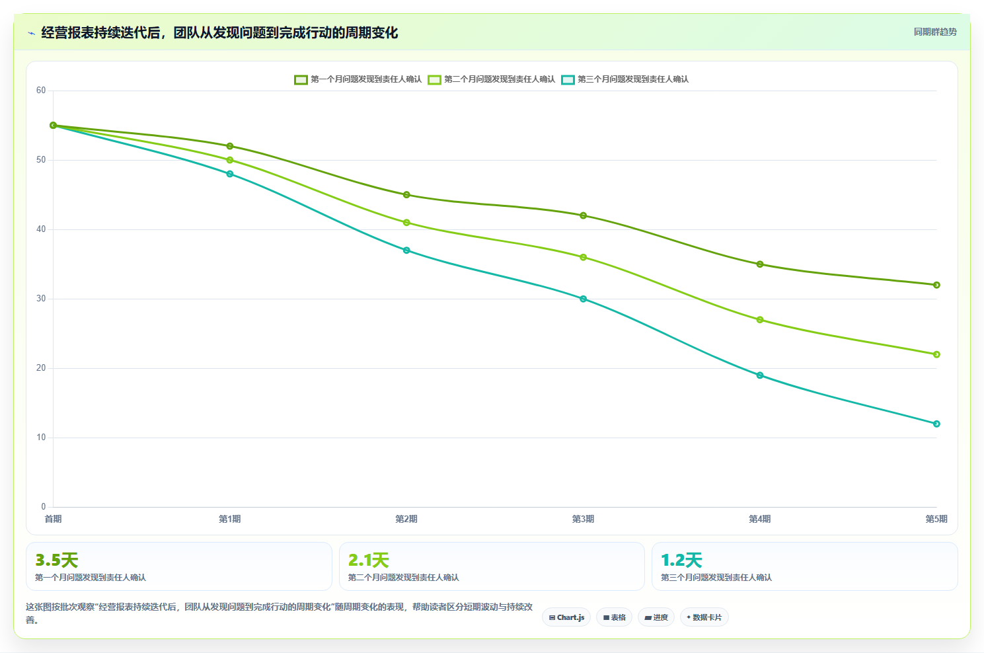
Task: Click first-month data point at 第5期
Action: pos(936,285)
